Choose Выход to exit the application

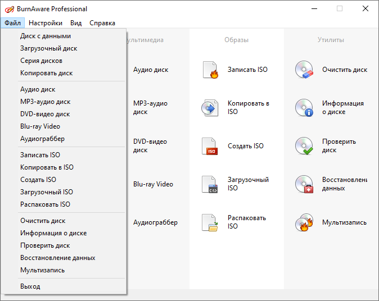(x=30, y=286)
